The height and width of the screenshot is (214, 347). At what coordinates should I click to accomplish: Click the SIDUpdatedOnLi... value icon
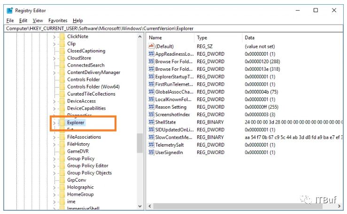pos(151,130)
